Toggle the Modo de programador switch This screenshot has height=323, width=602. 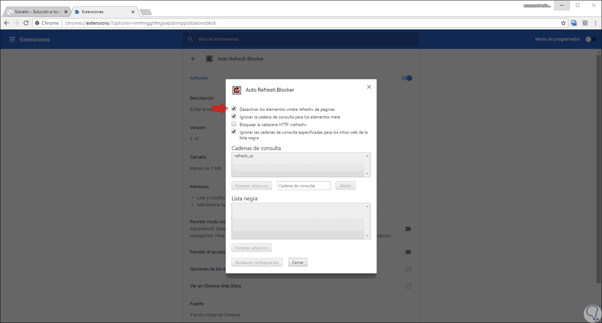tap(591, 39)
